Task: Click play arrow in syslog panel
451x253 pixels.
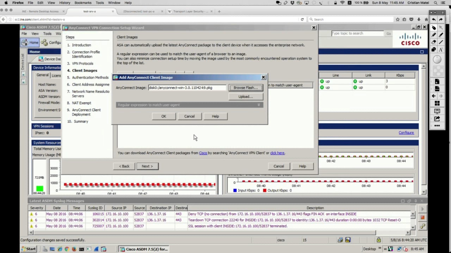Action: 422,209
